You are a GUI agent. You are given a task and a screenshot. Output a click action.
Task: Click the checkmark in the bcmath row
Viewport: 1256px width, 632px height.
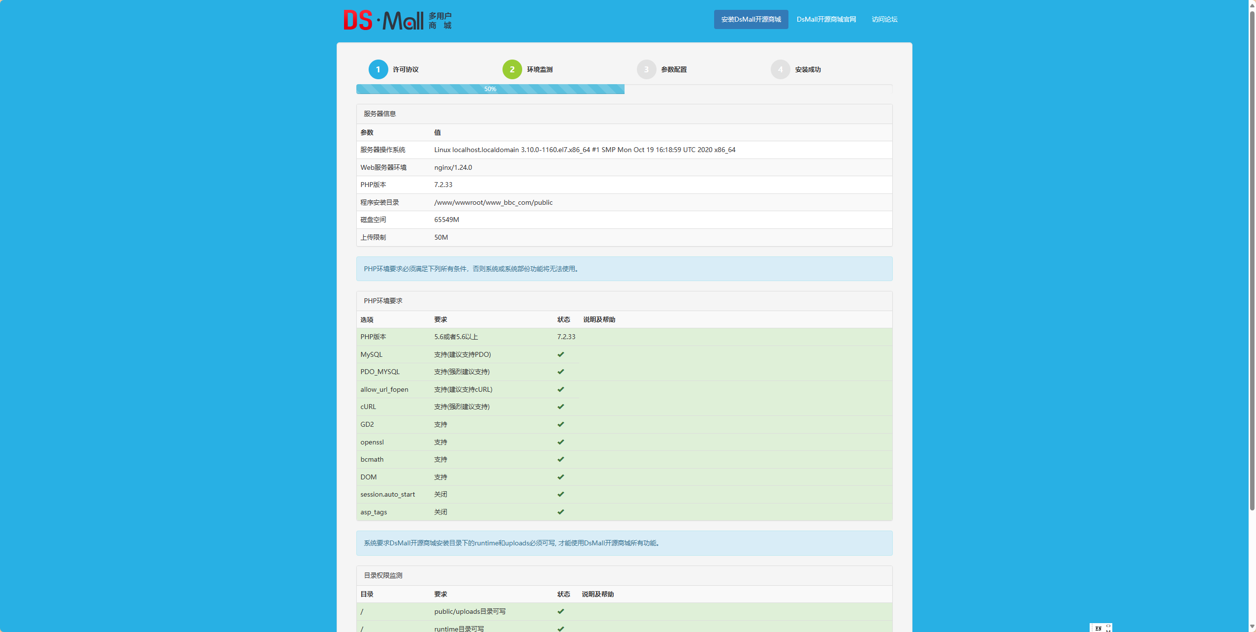coord(561,459)
